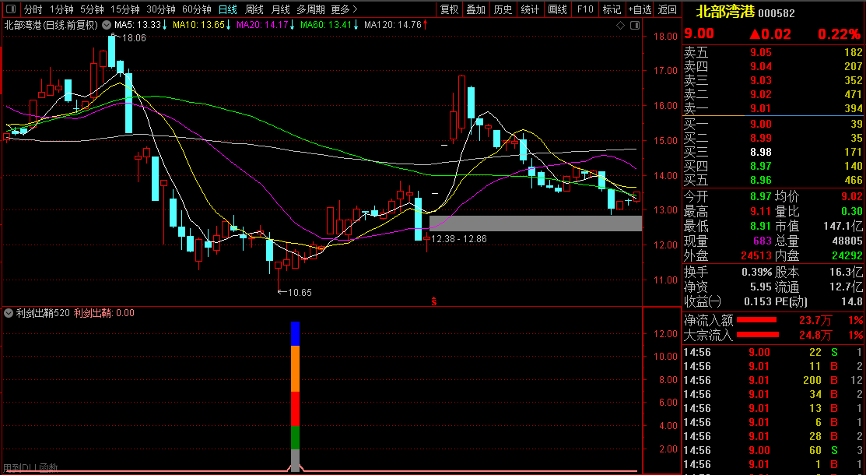
Task: Open the 画线 drawing tools
Action: coord(557,9)
